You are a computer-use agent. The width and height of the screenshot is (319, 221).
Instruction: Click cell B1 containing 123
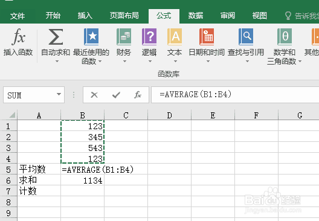tap(82, 126)
